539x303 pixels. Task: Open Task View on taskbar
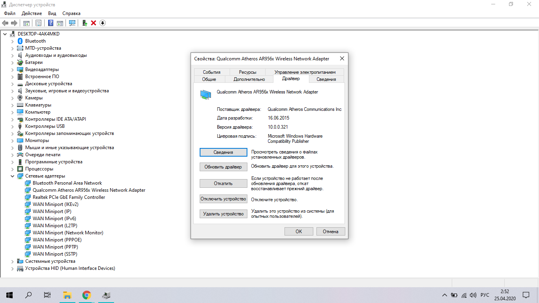(47, 295)
